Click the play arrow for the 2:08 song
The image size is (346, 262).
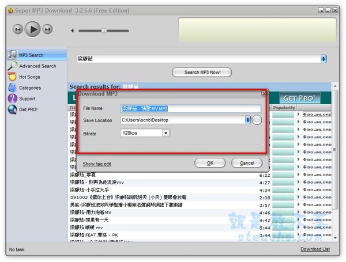(x=298, y=197)
